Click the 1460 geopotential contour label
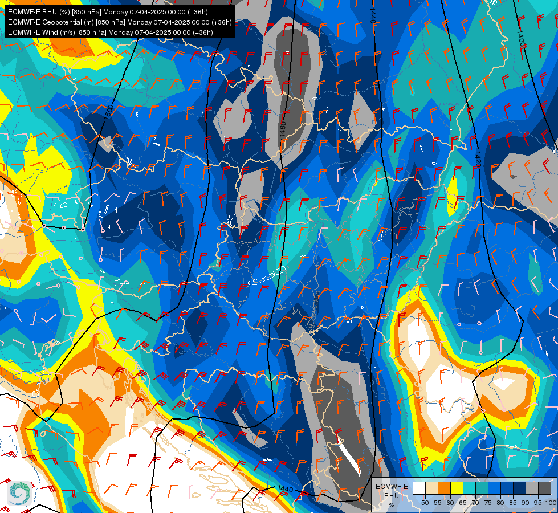Image resolution: width=558 pixels, height=513 pixels. 283,129
